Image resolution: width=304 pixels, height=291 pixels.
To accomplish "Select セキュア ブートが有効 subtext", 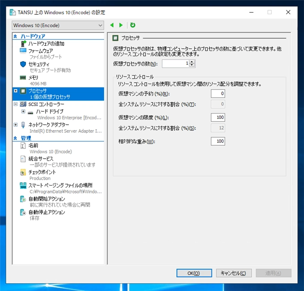I will tap(50, 70).
